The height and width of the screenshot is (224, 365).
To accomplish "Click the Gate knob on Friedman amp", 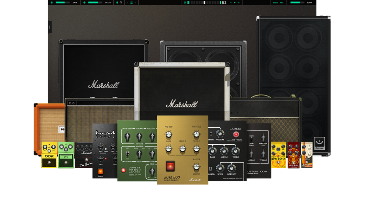I will pyautogui.click(x=100, y=159).
